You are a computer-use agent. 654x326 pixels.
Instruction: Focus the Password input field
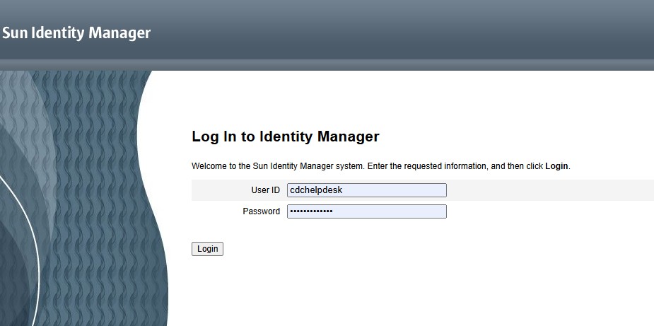click(366, 211)
